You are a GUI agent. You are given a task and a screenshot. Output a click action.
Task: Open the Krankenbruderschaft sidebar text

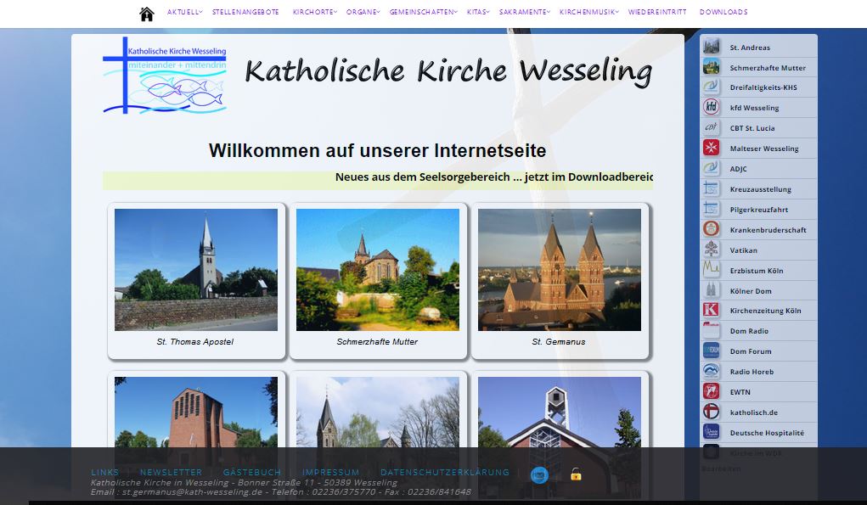pyautogui.click(x=768, y=230)
